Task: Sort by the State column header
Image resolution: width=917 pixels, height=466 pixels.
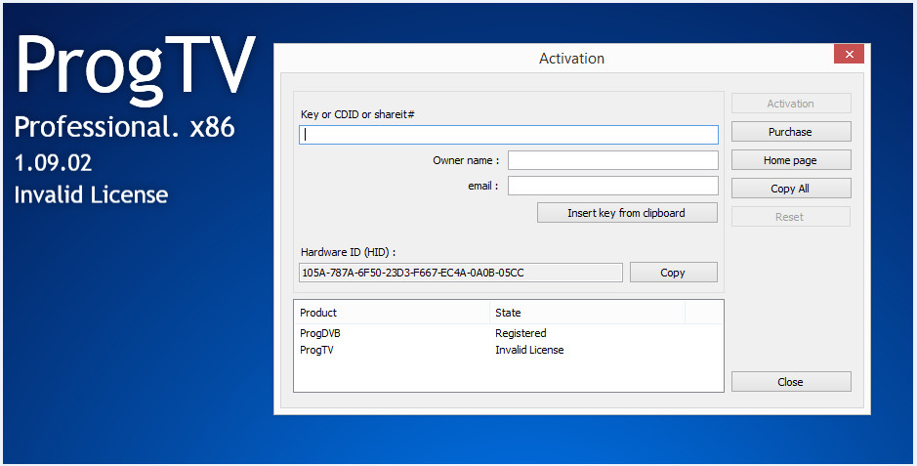Action: click(587, 313)
